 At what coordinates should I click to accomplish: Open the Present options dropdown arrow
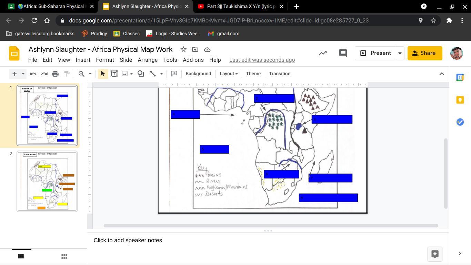click(400, 53)
